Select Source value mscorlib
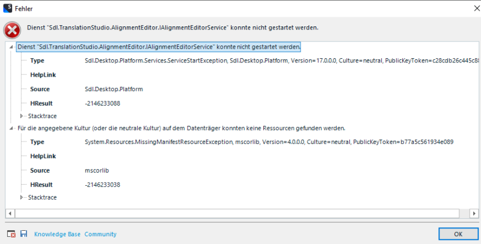 [x=97, y=171]
